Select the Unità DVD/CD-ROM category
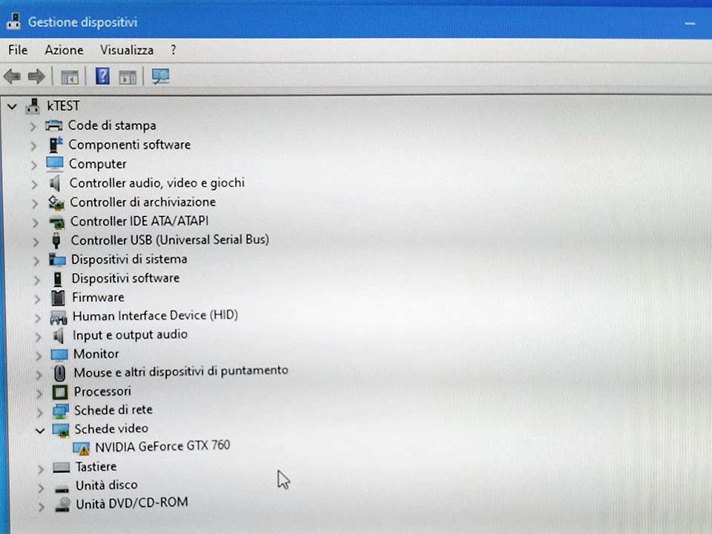Screen dimensions: 712x534 pyautogui.click(x=131, y=503)
